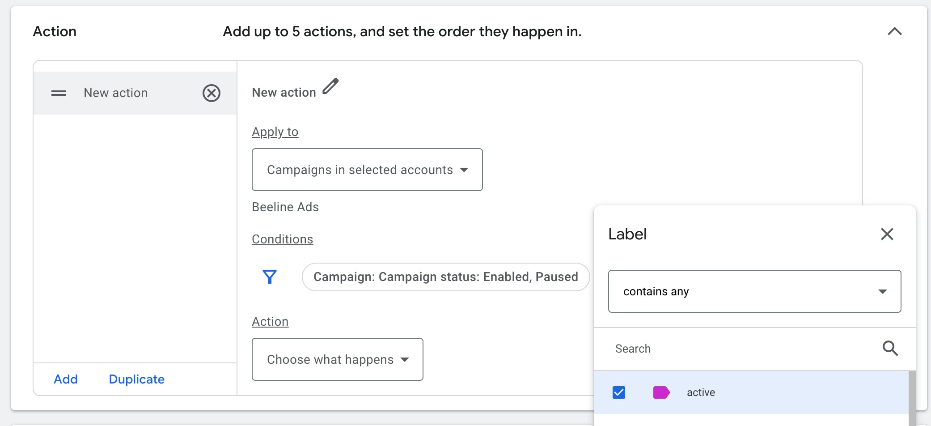Click the Campaign status condition chip

(445, 277)
